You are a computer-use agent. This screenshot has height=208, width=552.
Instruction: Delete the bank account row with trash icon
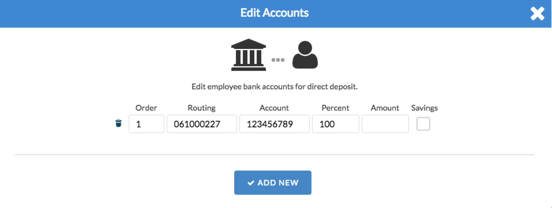118,123
